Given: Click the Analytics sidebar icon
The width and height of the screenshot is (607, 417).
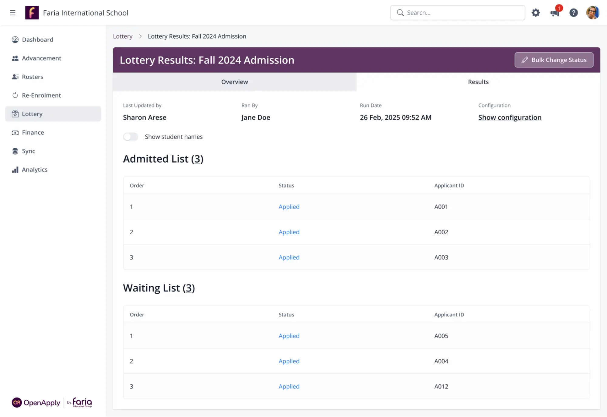Looking at the screenshot, I should tap(15, 170).
